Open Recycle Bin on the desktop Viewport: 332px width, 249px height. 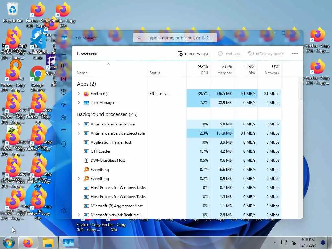tap(13, 12)
